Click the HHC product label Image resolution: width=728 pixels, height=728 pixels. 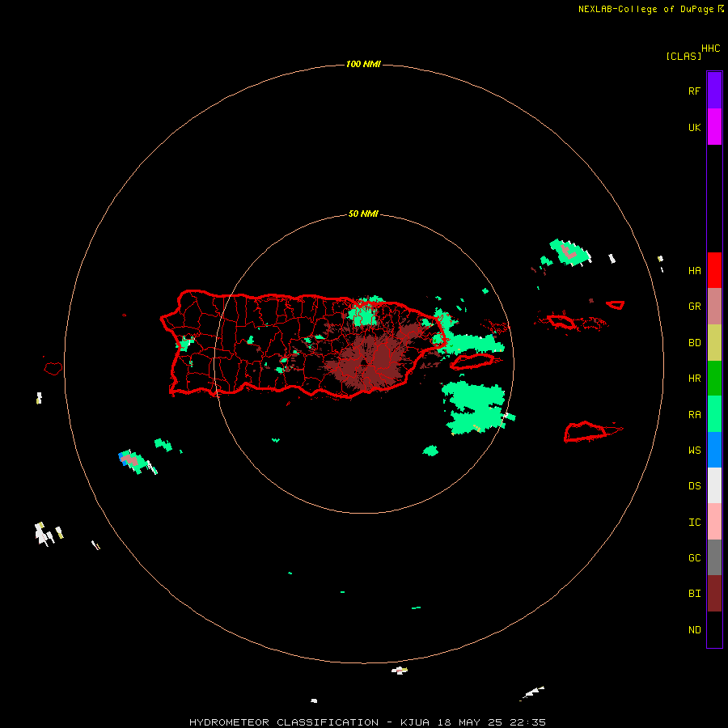(x=710, y=49)
